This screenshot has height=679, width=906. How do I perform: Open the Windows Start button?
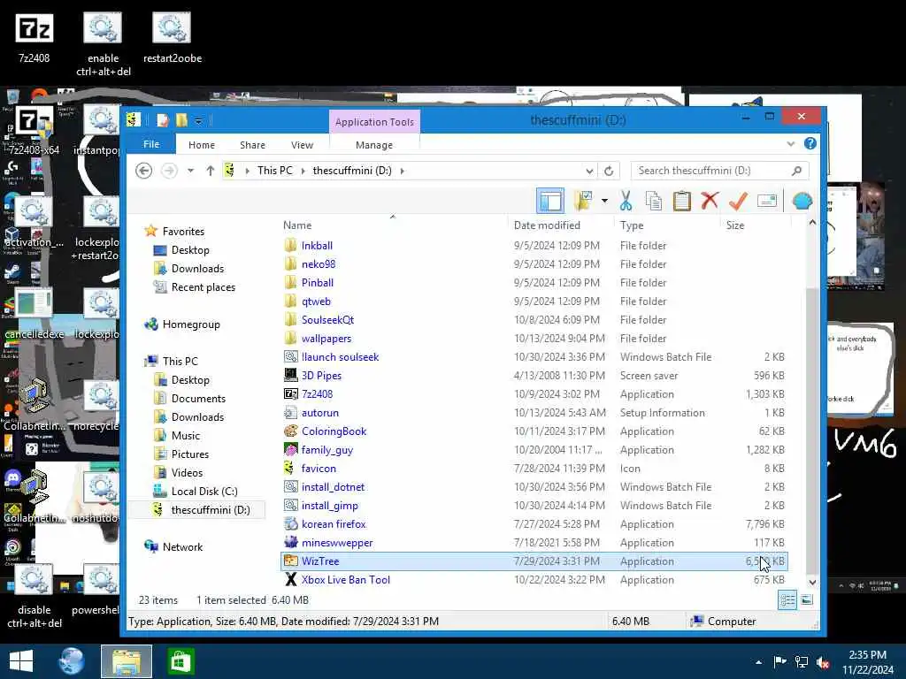click(21, 661)
